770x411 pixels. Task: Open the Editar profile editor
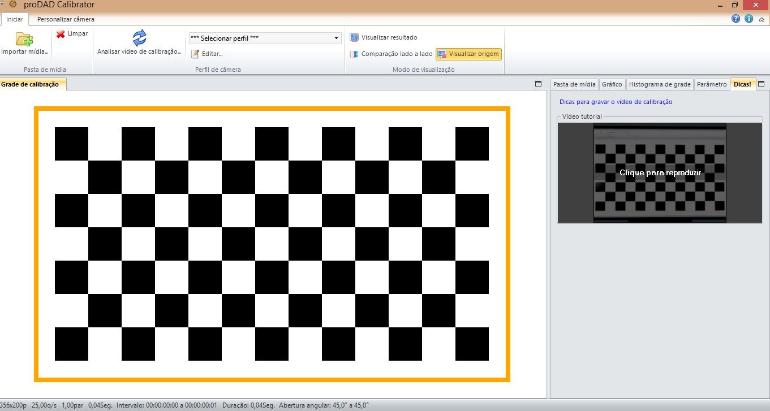[x=207, y=54]
